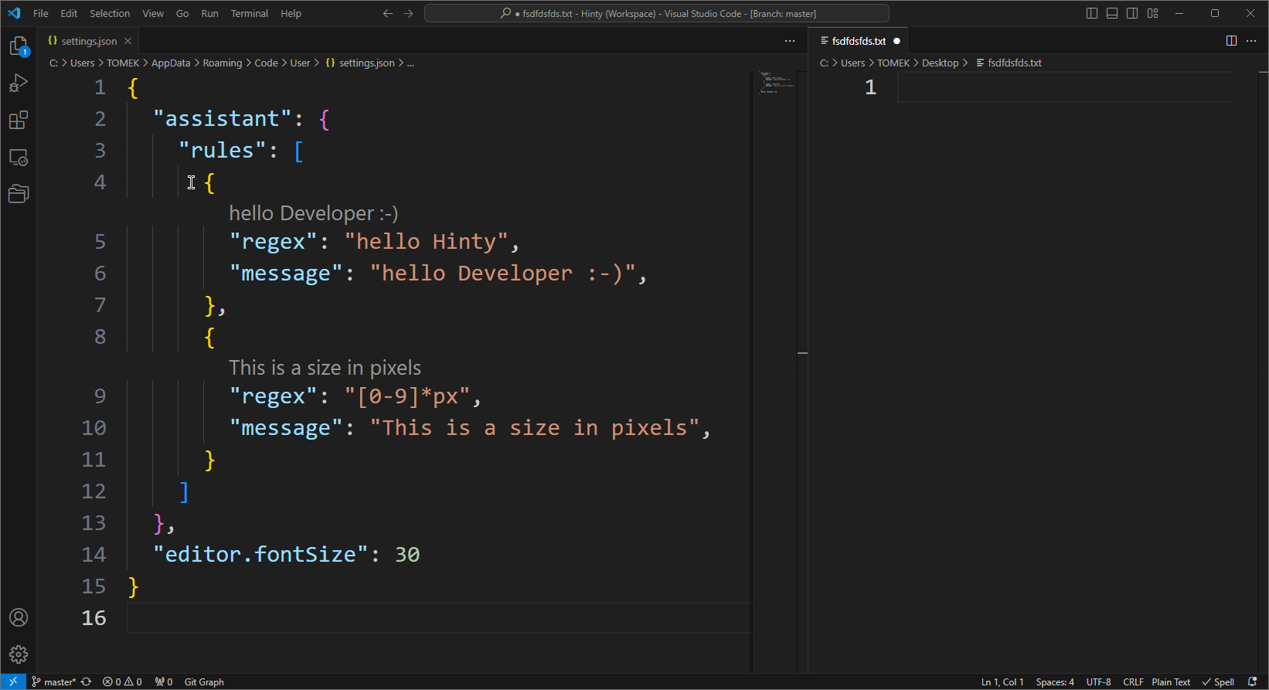
Task: Click the unsaved dot on fsdfdsfds.txt tab
Action: point(896,41)
